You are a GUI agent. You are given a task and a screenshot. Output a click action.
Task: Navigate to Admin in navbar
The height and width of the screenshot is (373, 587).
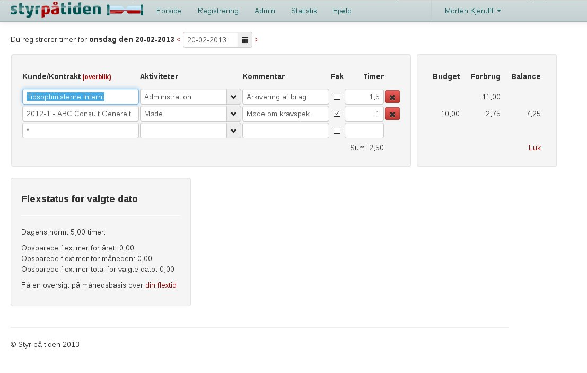[265, 11]
